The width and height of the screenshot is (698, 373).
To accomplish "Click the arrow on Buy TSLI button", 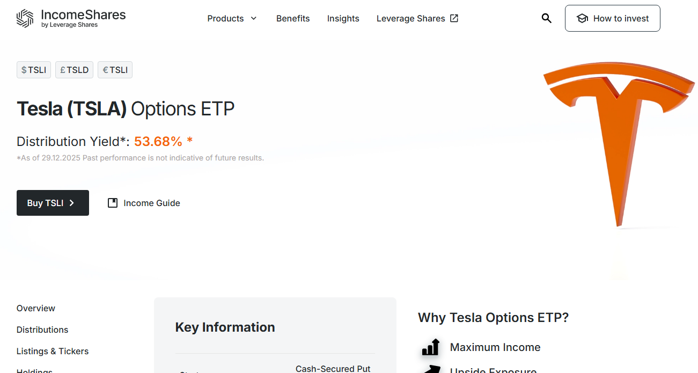I will (72, 203).
